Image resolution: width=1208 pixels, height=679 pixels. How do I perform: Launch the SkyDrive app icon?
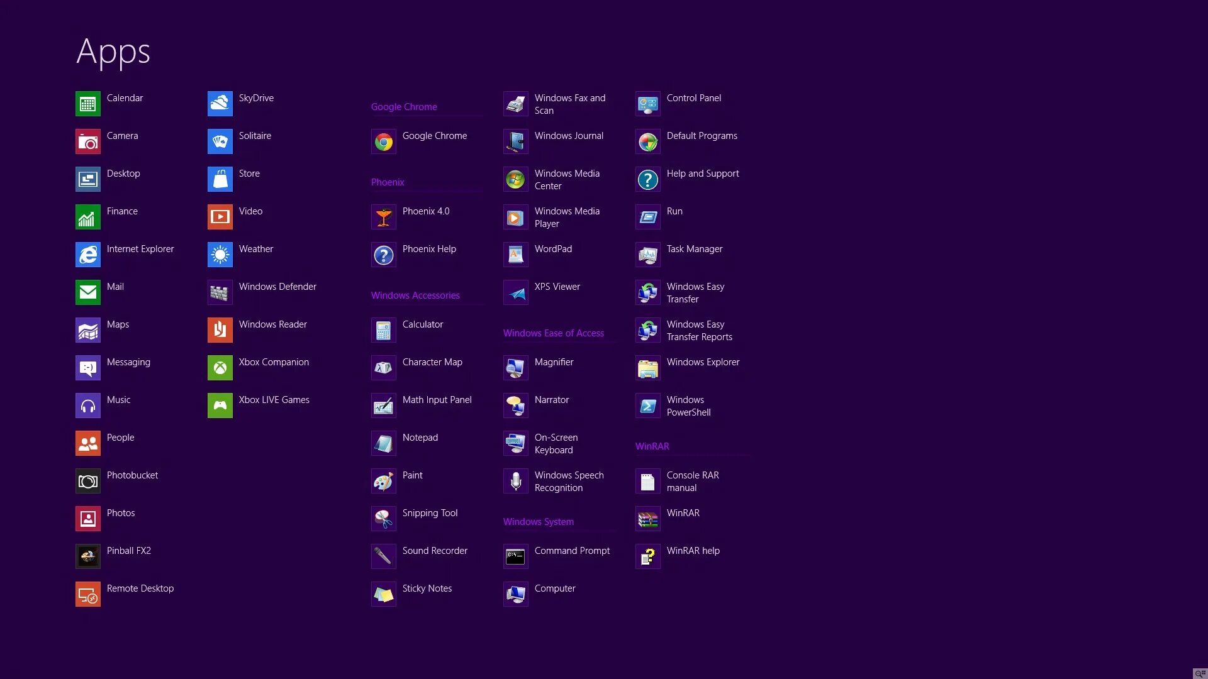tap(220, 104)
